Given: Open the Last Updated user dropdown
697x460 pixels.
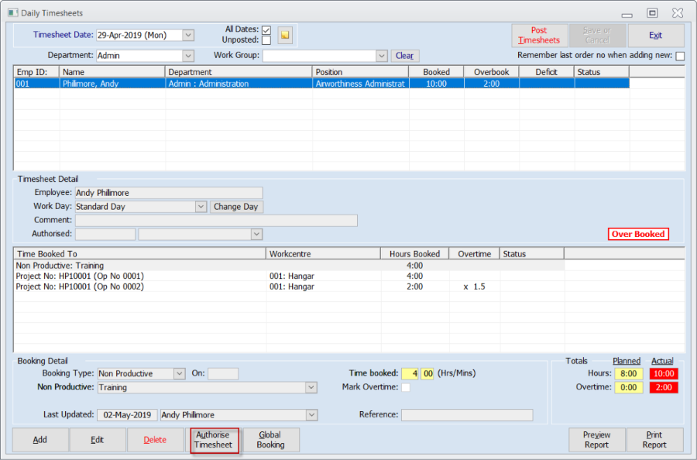Looking at the screenshot, I should [311, 415].
